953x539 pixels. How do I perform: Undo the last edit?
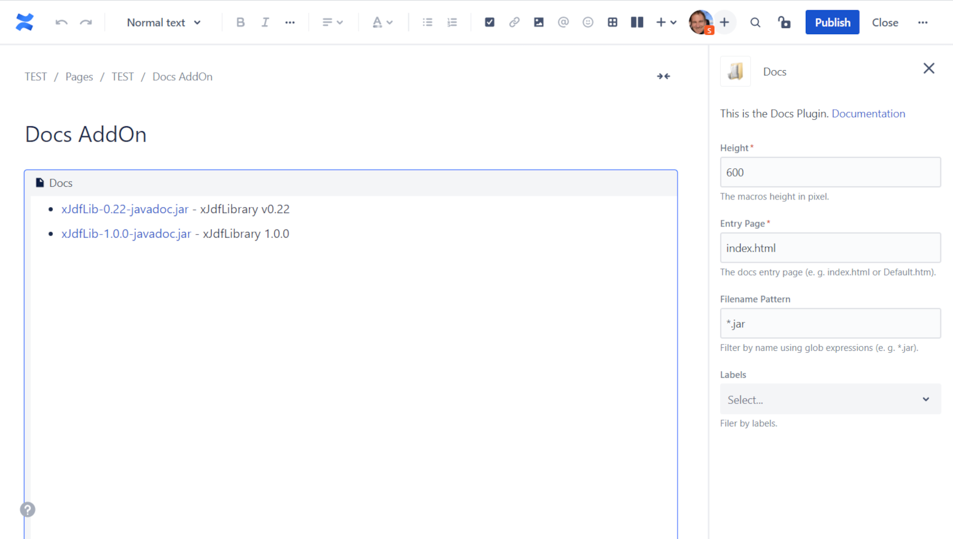point(61,22)
